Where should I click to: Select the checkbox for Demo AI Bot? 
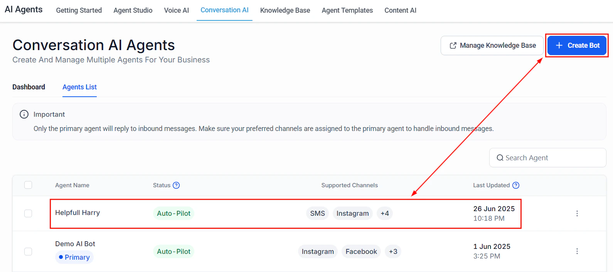coord(28,251)
